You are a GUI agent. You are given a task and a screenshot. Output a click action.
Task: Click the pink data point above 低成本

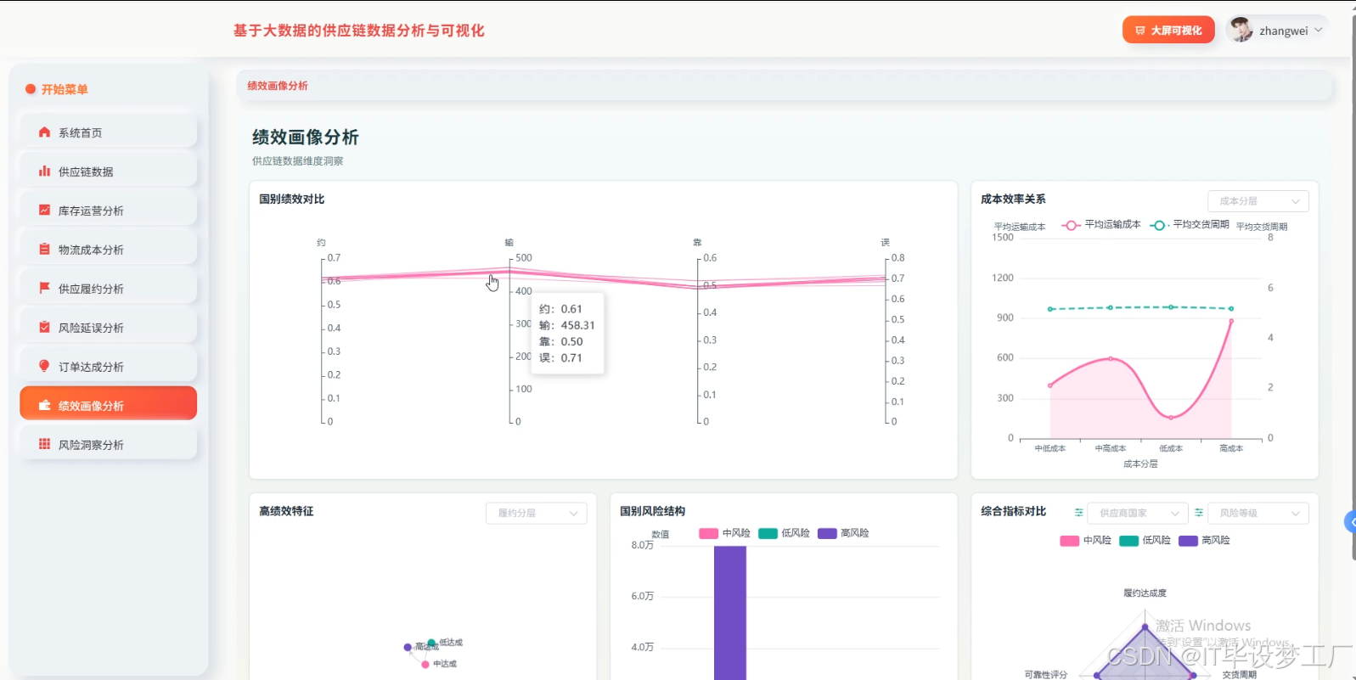(x=1171, y=418)
